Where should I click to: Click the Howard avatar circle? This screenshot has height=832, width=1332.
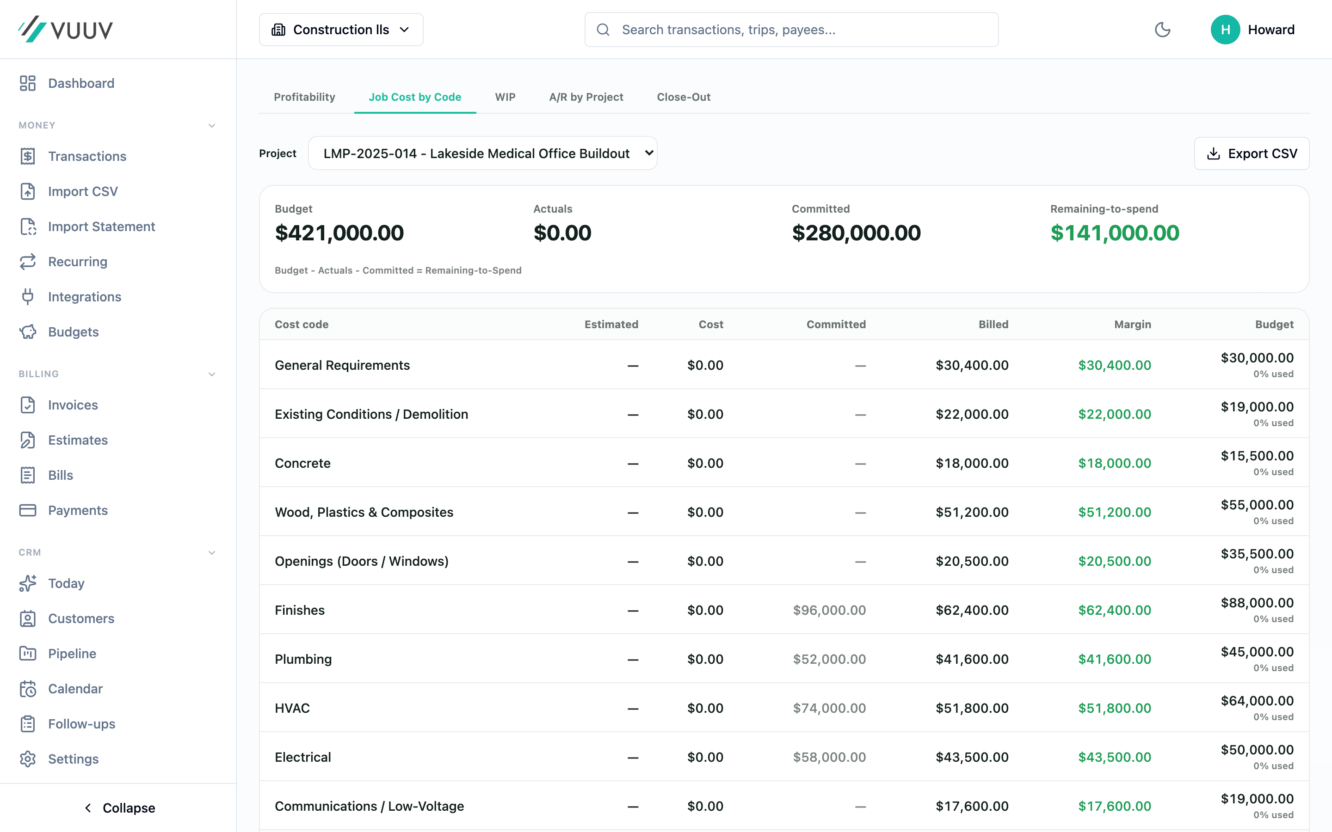[1225, 30]
